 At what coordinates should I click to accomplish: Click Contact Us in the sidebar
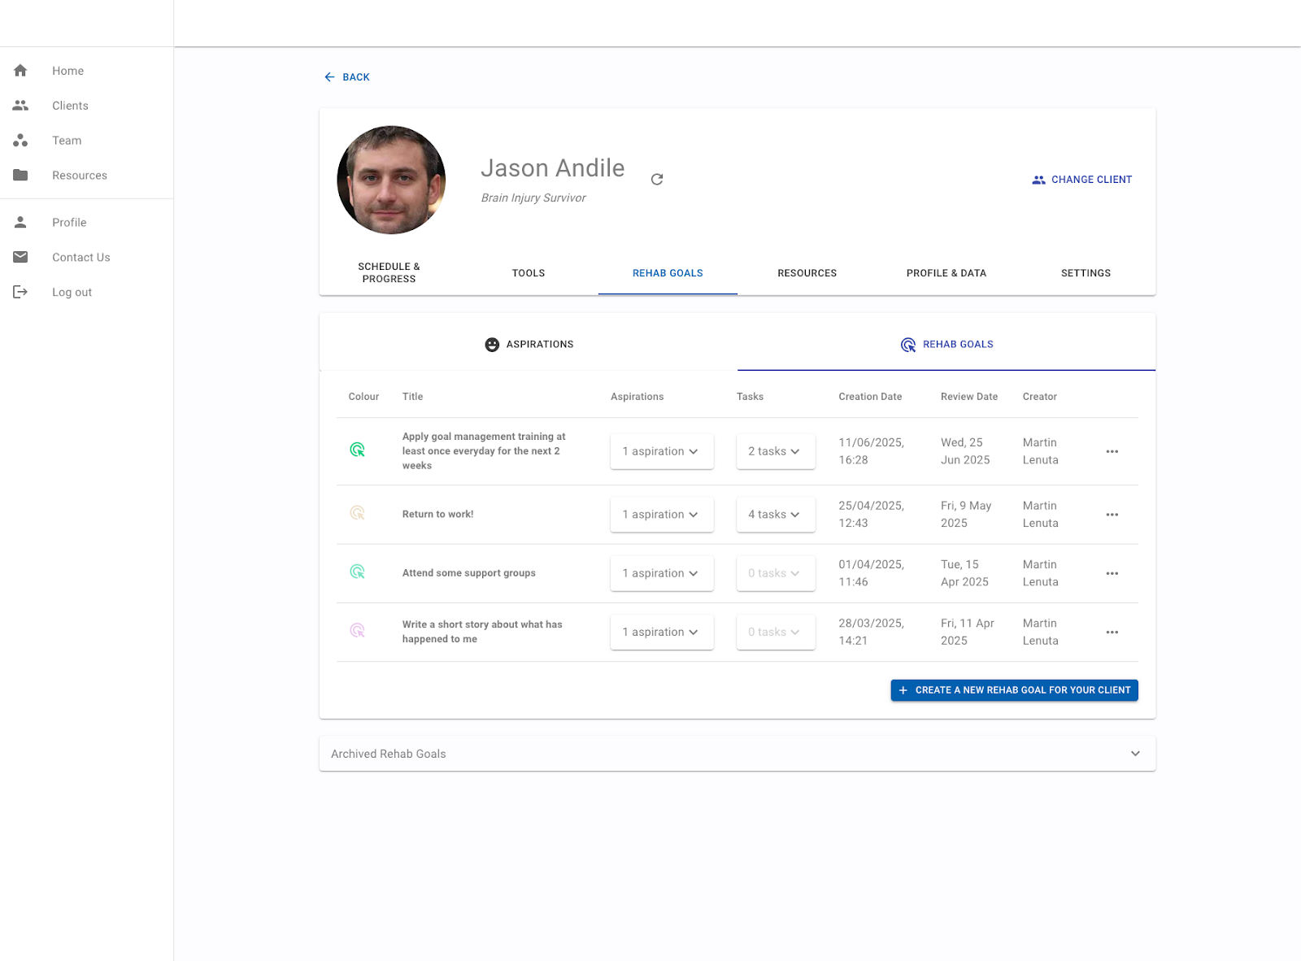86,257
